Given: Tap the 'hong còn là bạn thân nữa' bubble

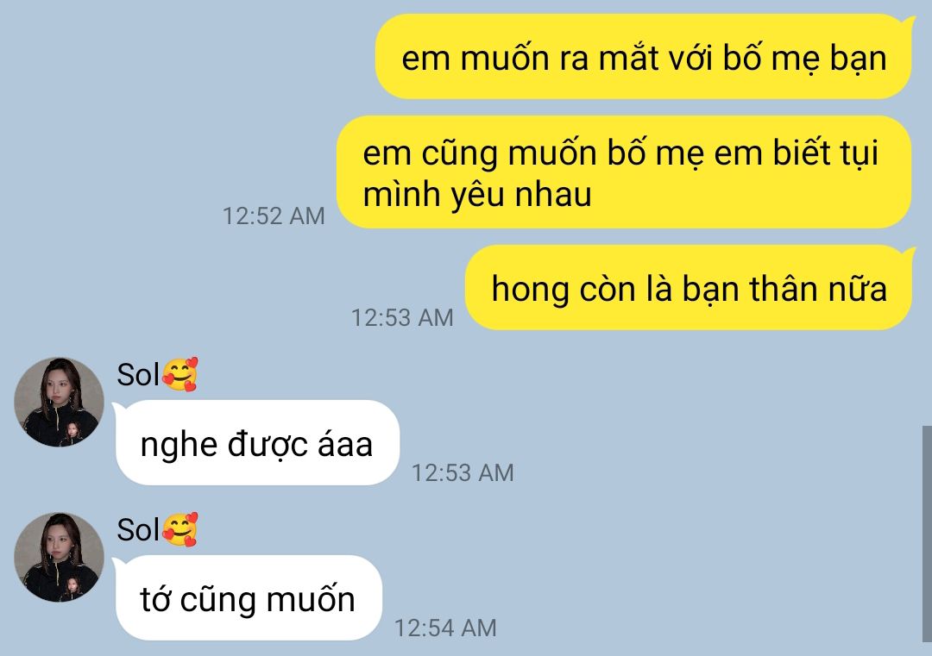Looking at the screenshot, I should [x=689, y=287].
